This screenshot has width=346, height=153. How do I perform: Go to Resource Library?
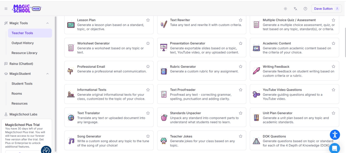click(24, 53)
